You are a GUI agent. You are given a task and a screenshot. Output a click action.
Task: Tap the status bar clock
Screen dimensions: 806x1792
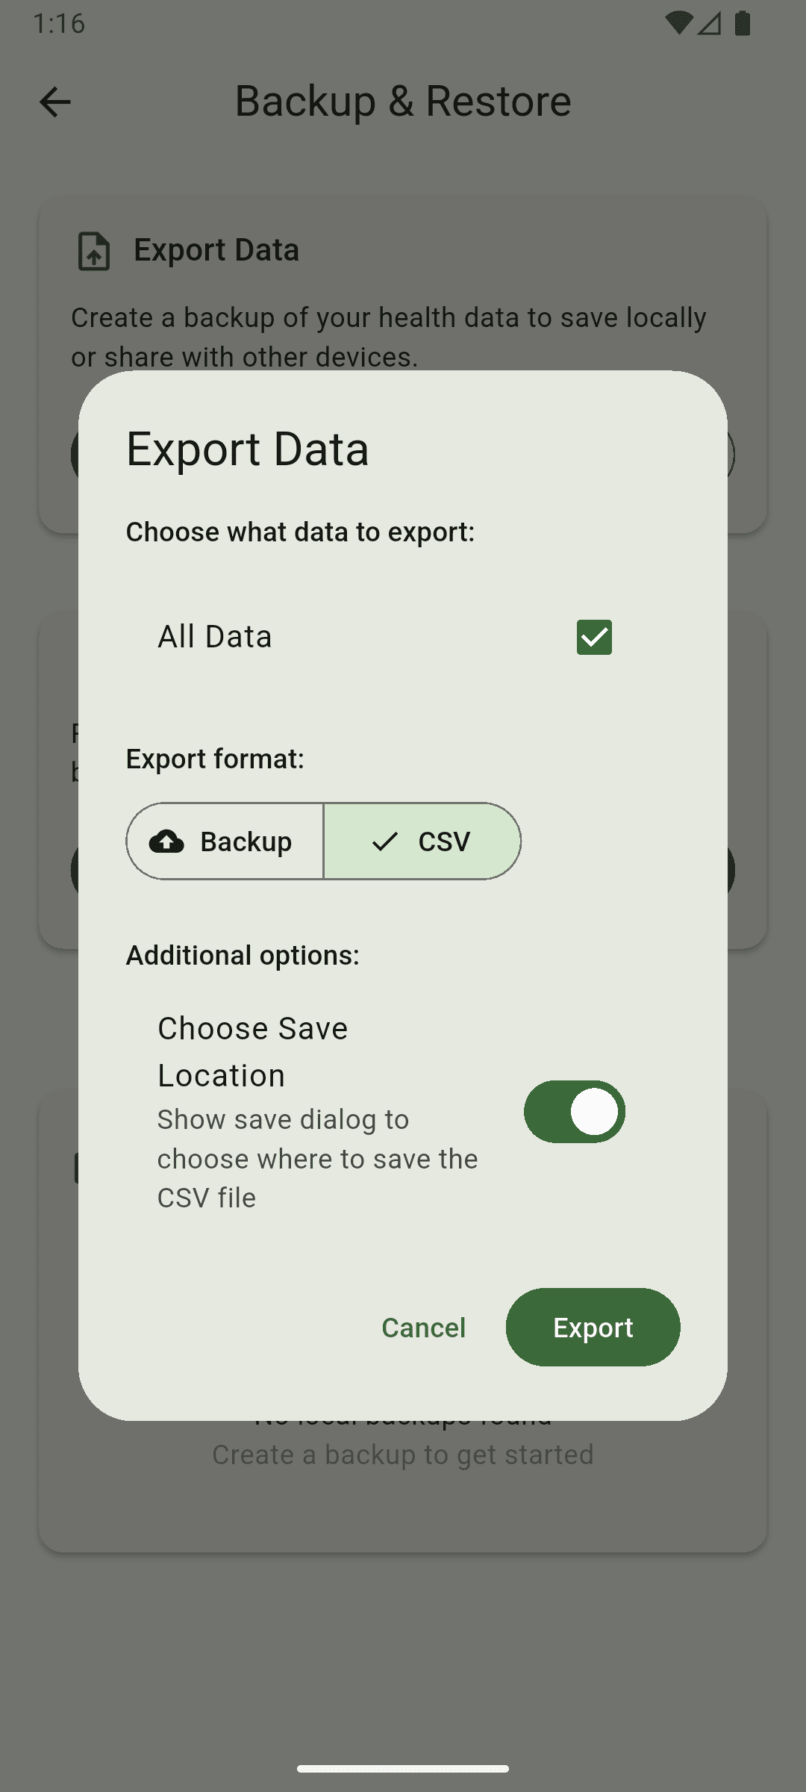coord(59,23)
